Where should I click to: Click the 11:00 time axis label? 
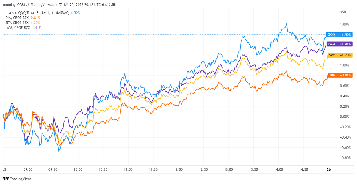tap(128, 169)
